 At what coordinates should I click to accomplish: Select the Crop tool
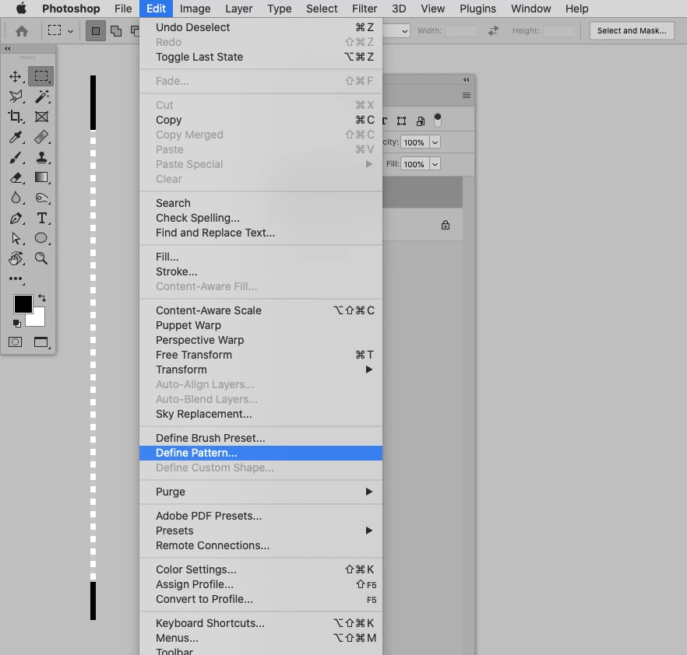pyautogui.click(x=16, y=117)
